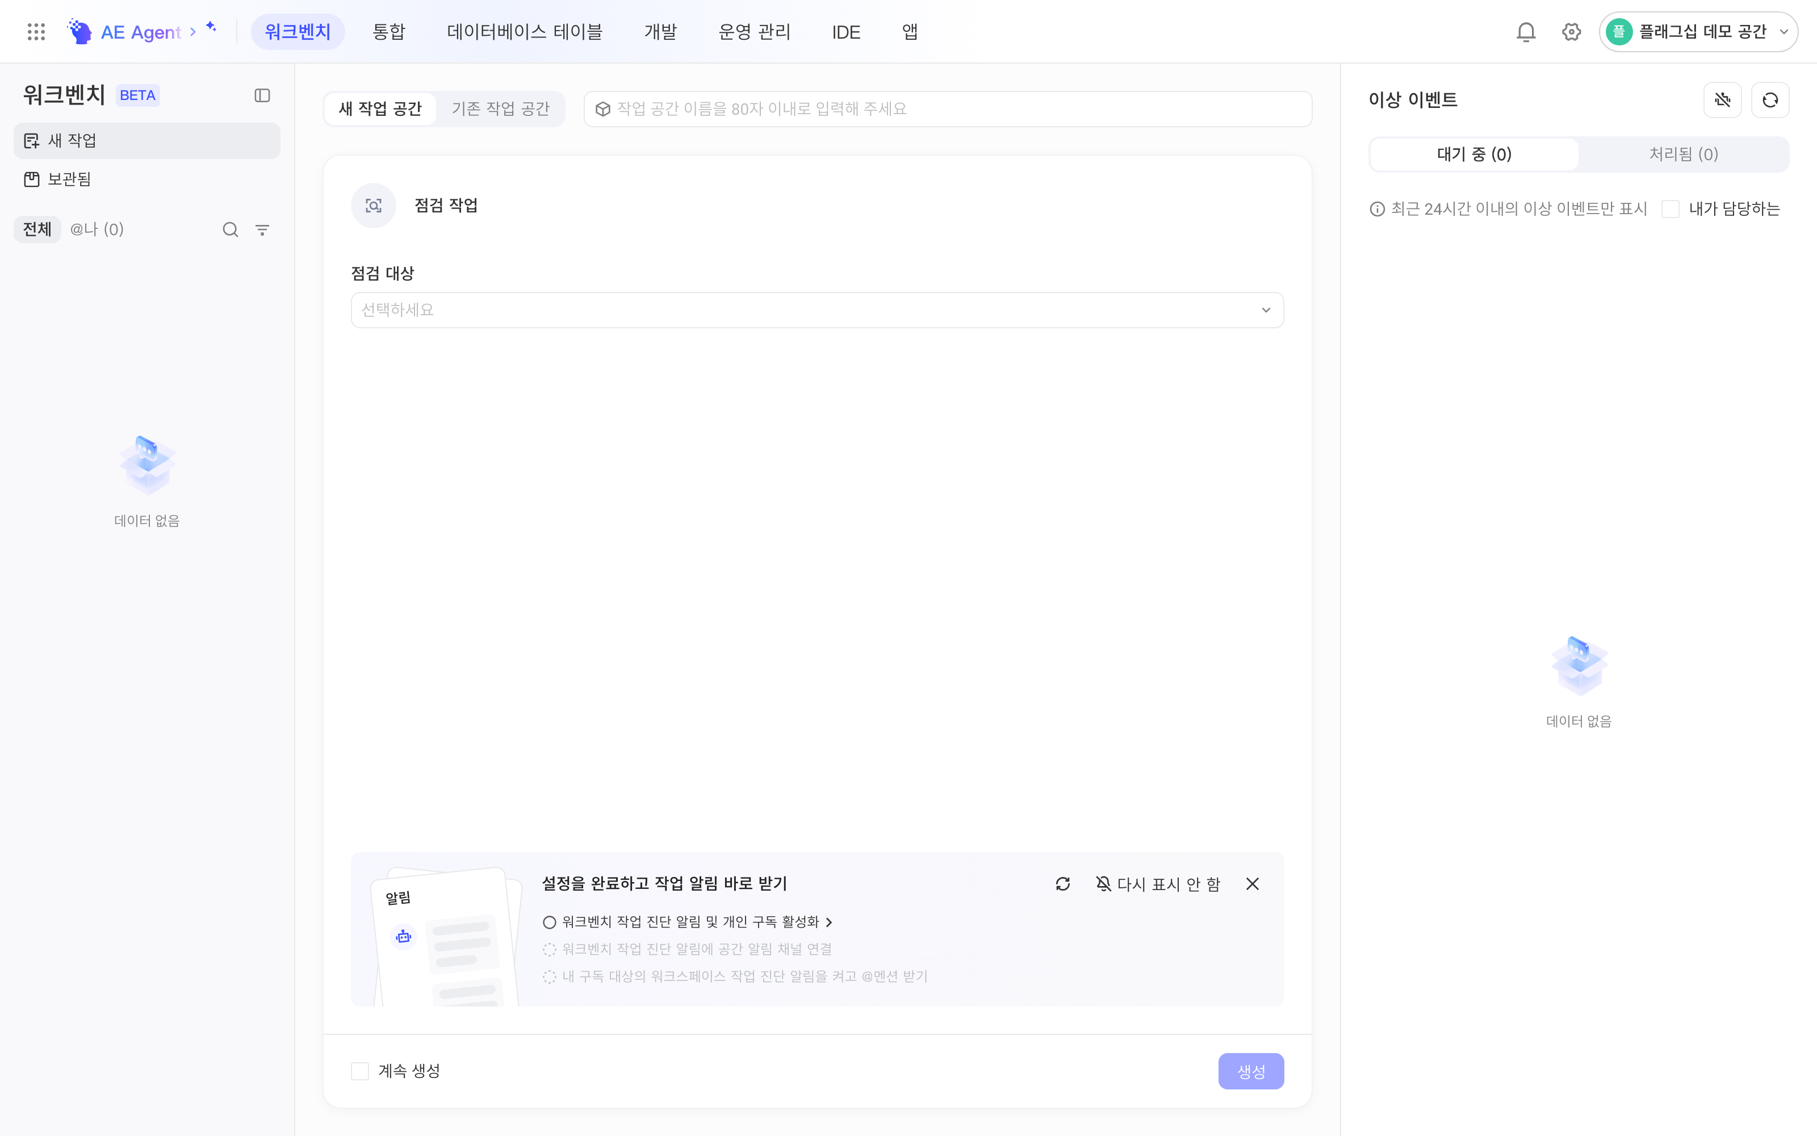Open 데이터베이스 테이블 menu
Screen dimensions: 1817x1136
tap(524, 32)
